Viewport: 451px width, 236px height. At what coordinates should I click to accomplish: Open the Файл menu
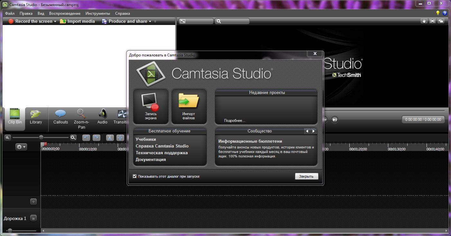point(10,13)
